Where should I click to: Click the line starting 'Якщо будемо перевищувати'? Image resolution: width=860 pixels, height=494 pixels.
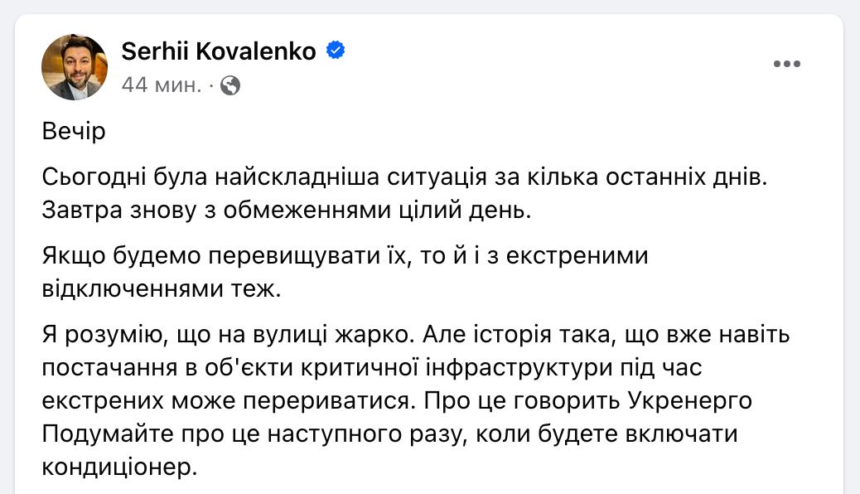tap(343, 256)
